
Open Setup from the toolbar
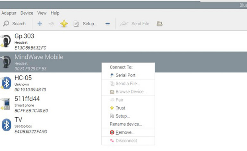(x=86, y=24)
